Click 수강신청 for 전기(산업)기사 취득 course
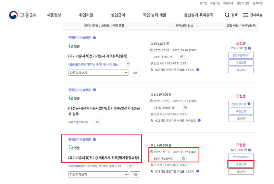274x184 pixels. coord(241,164)
